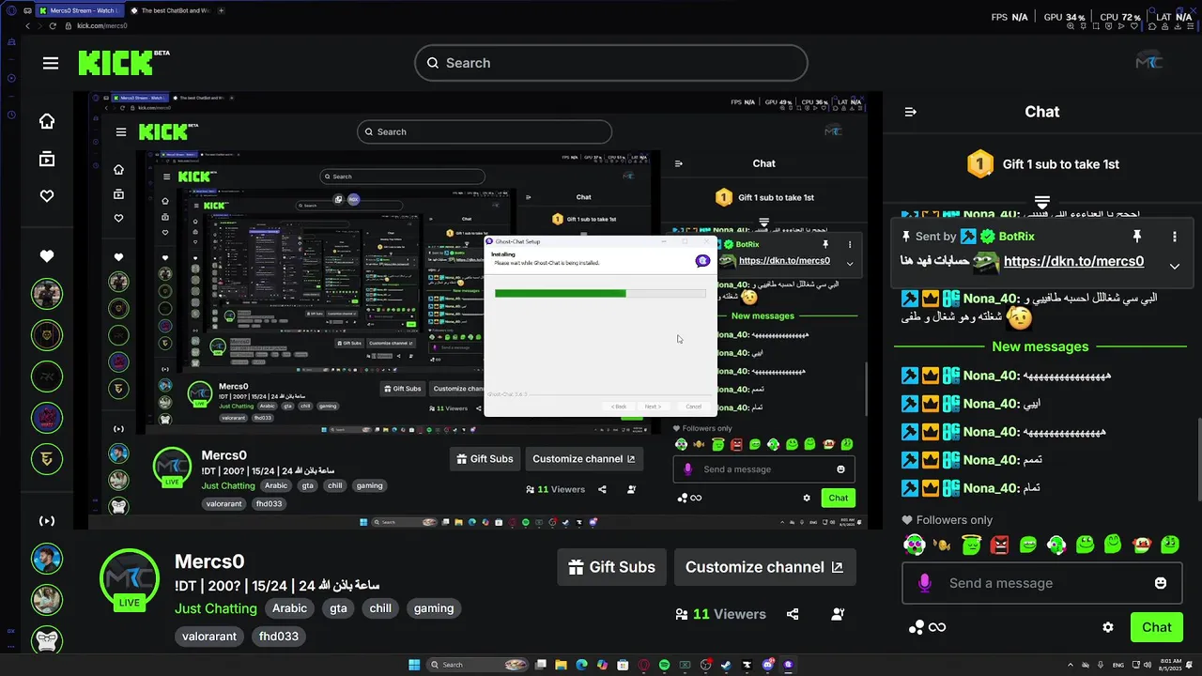The width and height of the screenshot is (1202, 676).
Task: Click the live broadcast icon in outer sidebar
Action: 46,521
